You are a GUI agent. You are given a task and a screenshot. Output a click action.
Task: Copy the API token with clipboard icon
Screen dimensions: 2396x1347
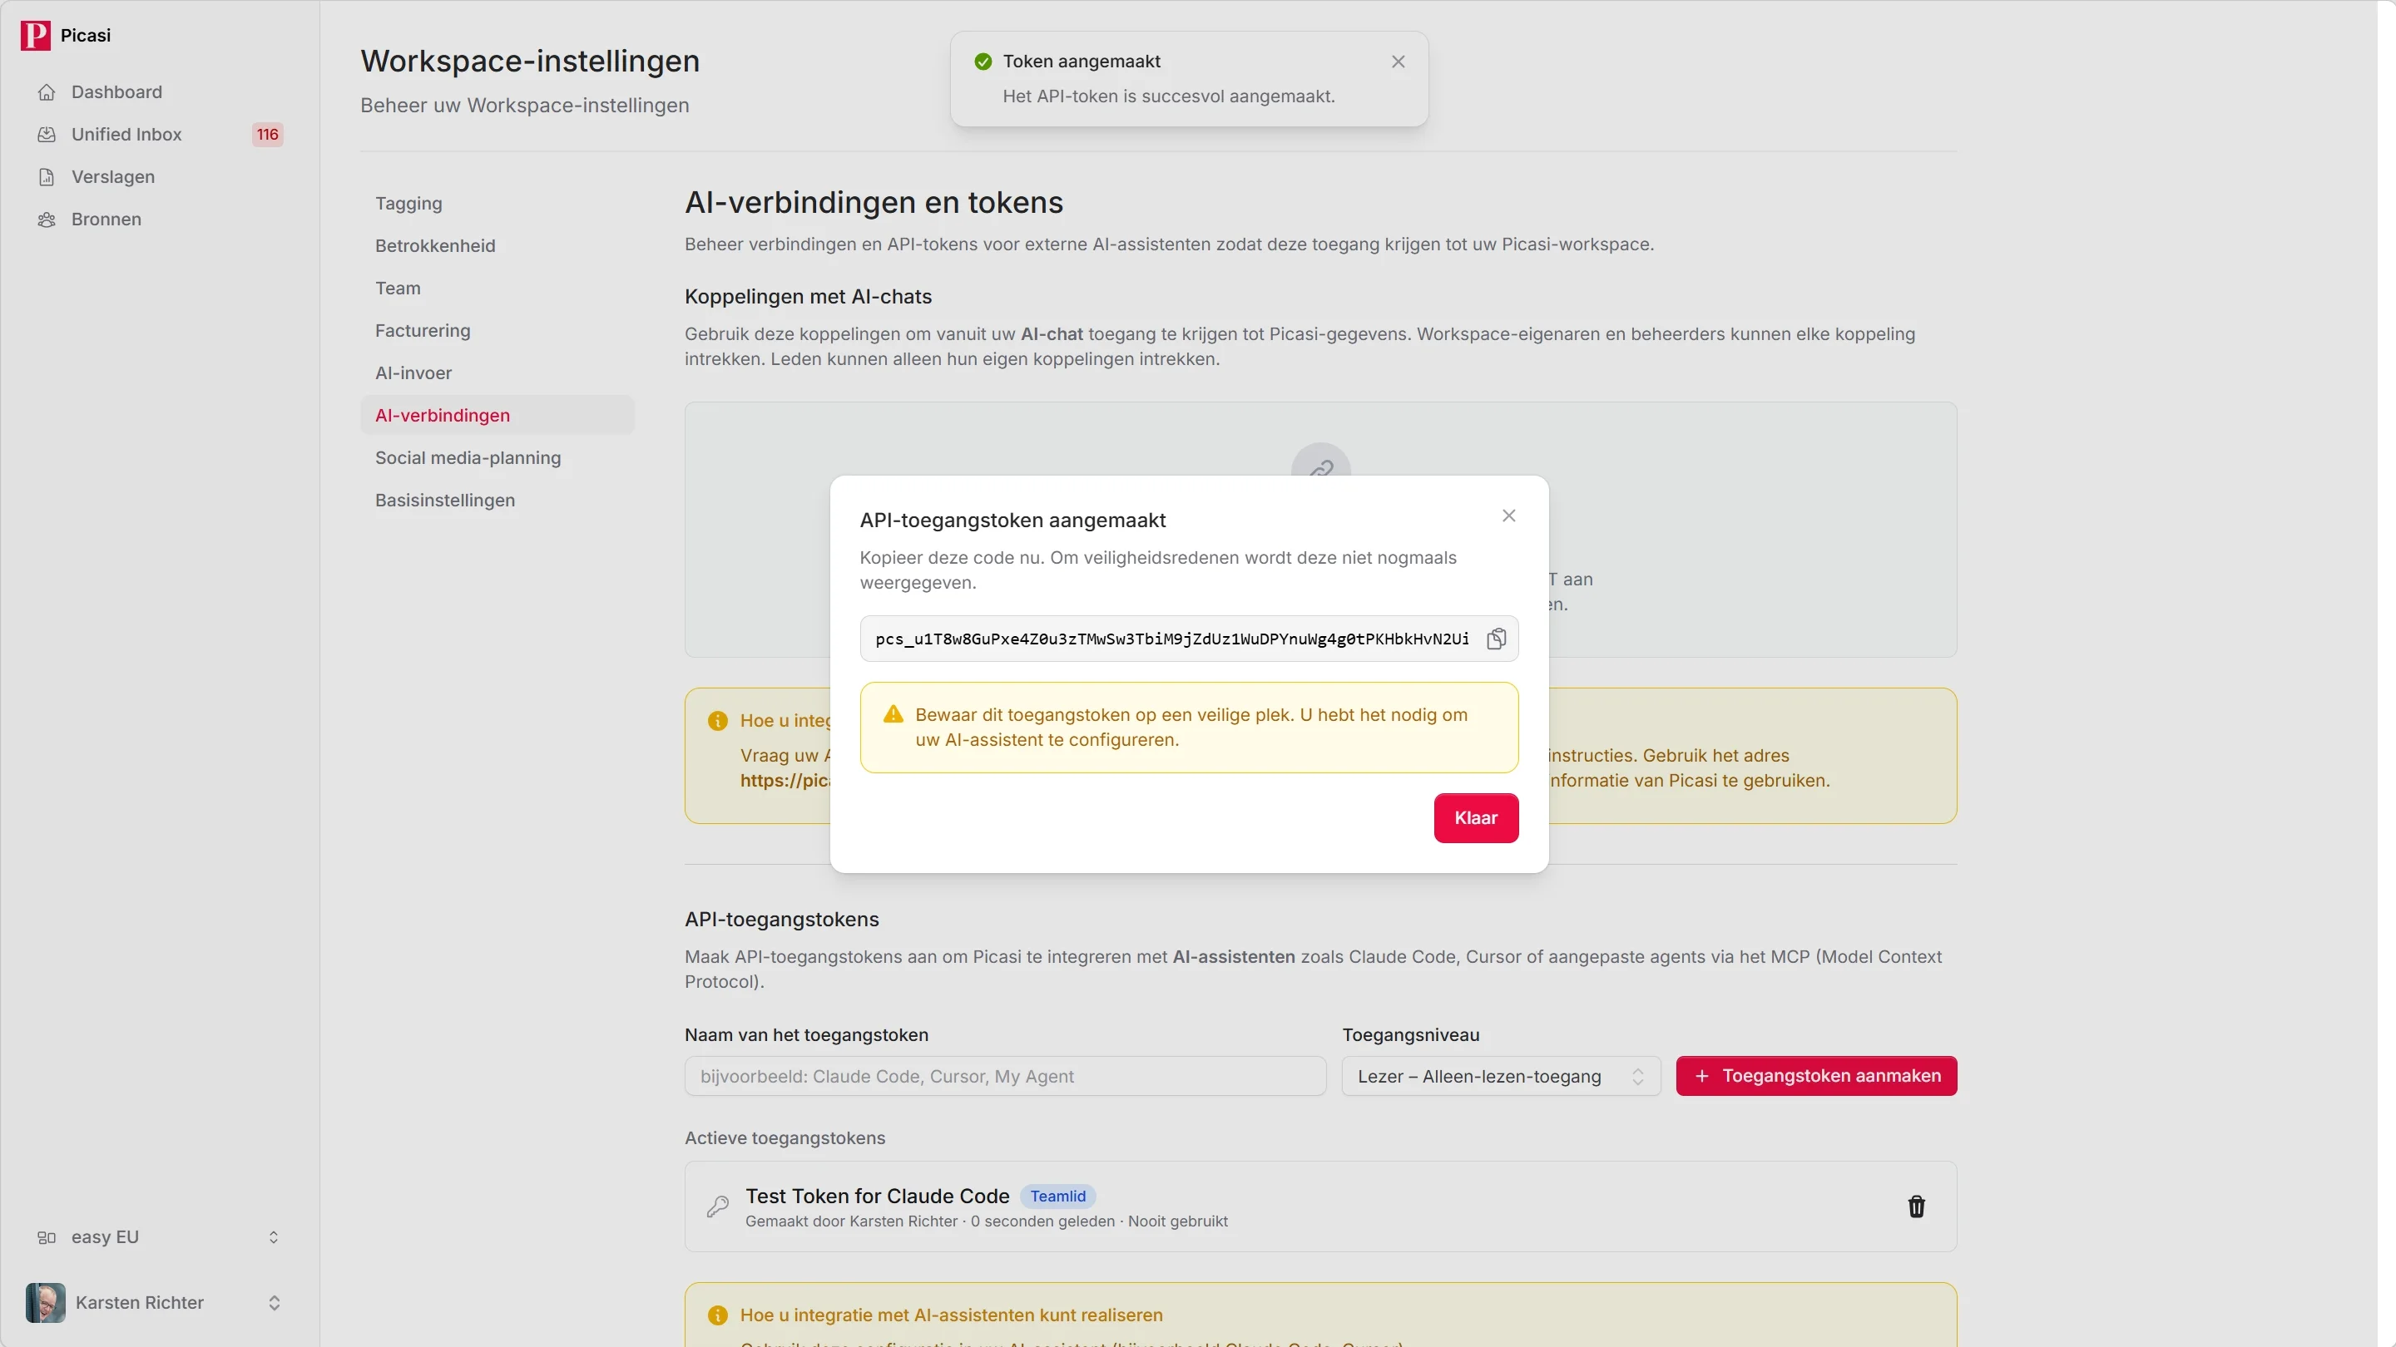(1496, 639)
